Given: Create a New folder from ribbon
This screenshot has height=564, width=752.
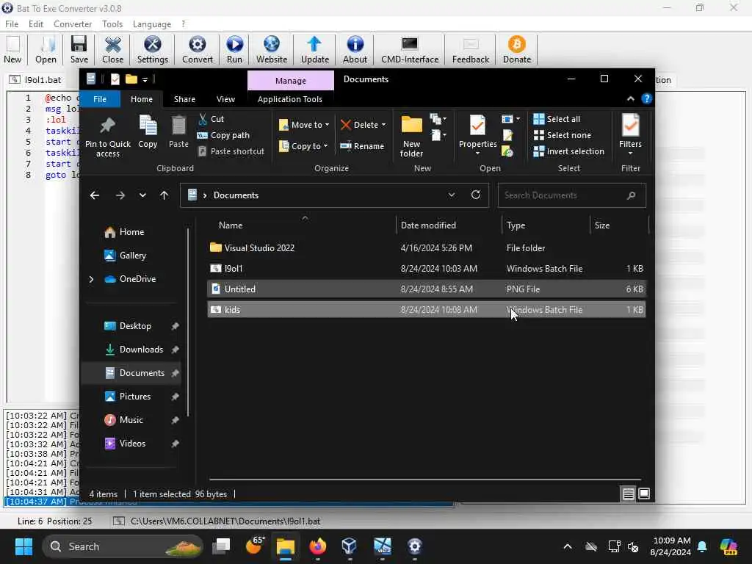Looking at the screenshot, I should (x=411, y=137).
